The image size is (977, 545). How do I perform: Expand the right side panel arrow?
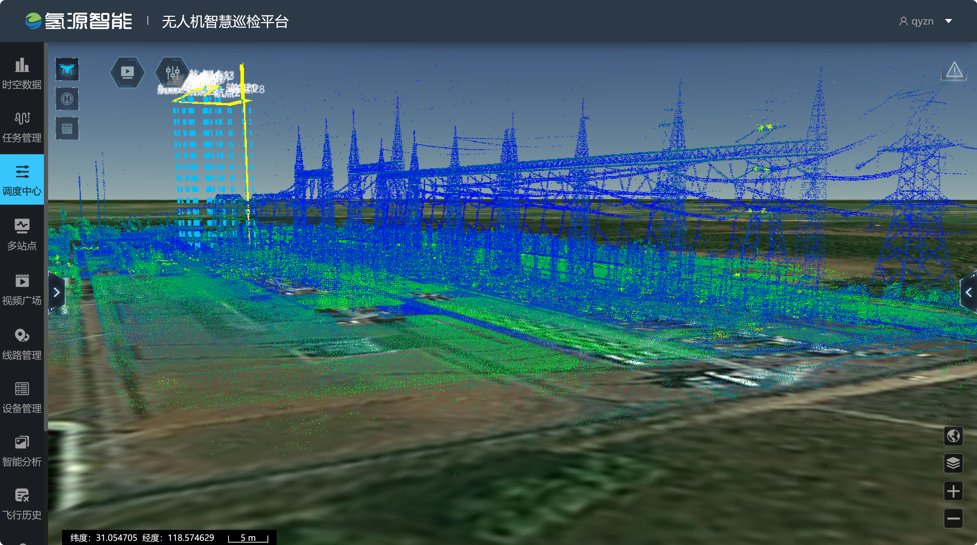[x=968, y=292]
